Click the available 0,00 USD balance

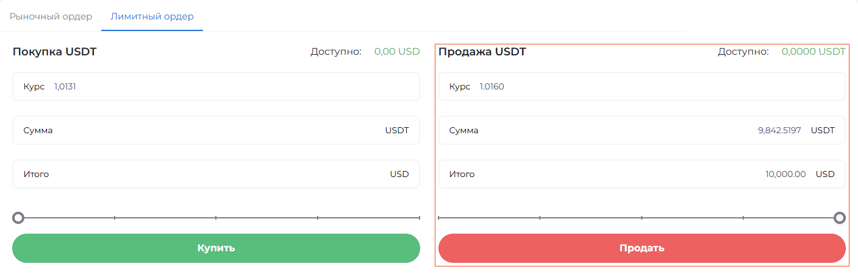coord(397,52)
